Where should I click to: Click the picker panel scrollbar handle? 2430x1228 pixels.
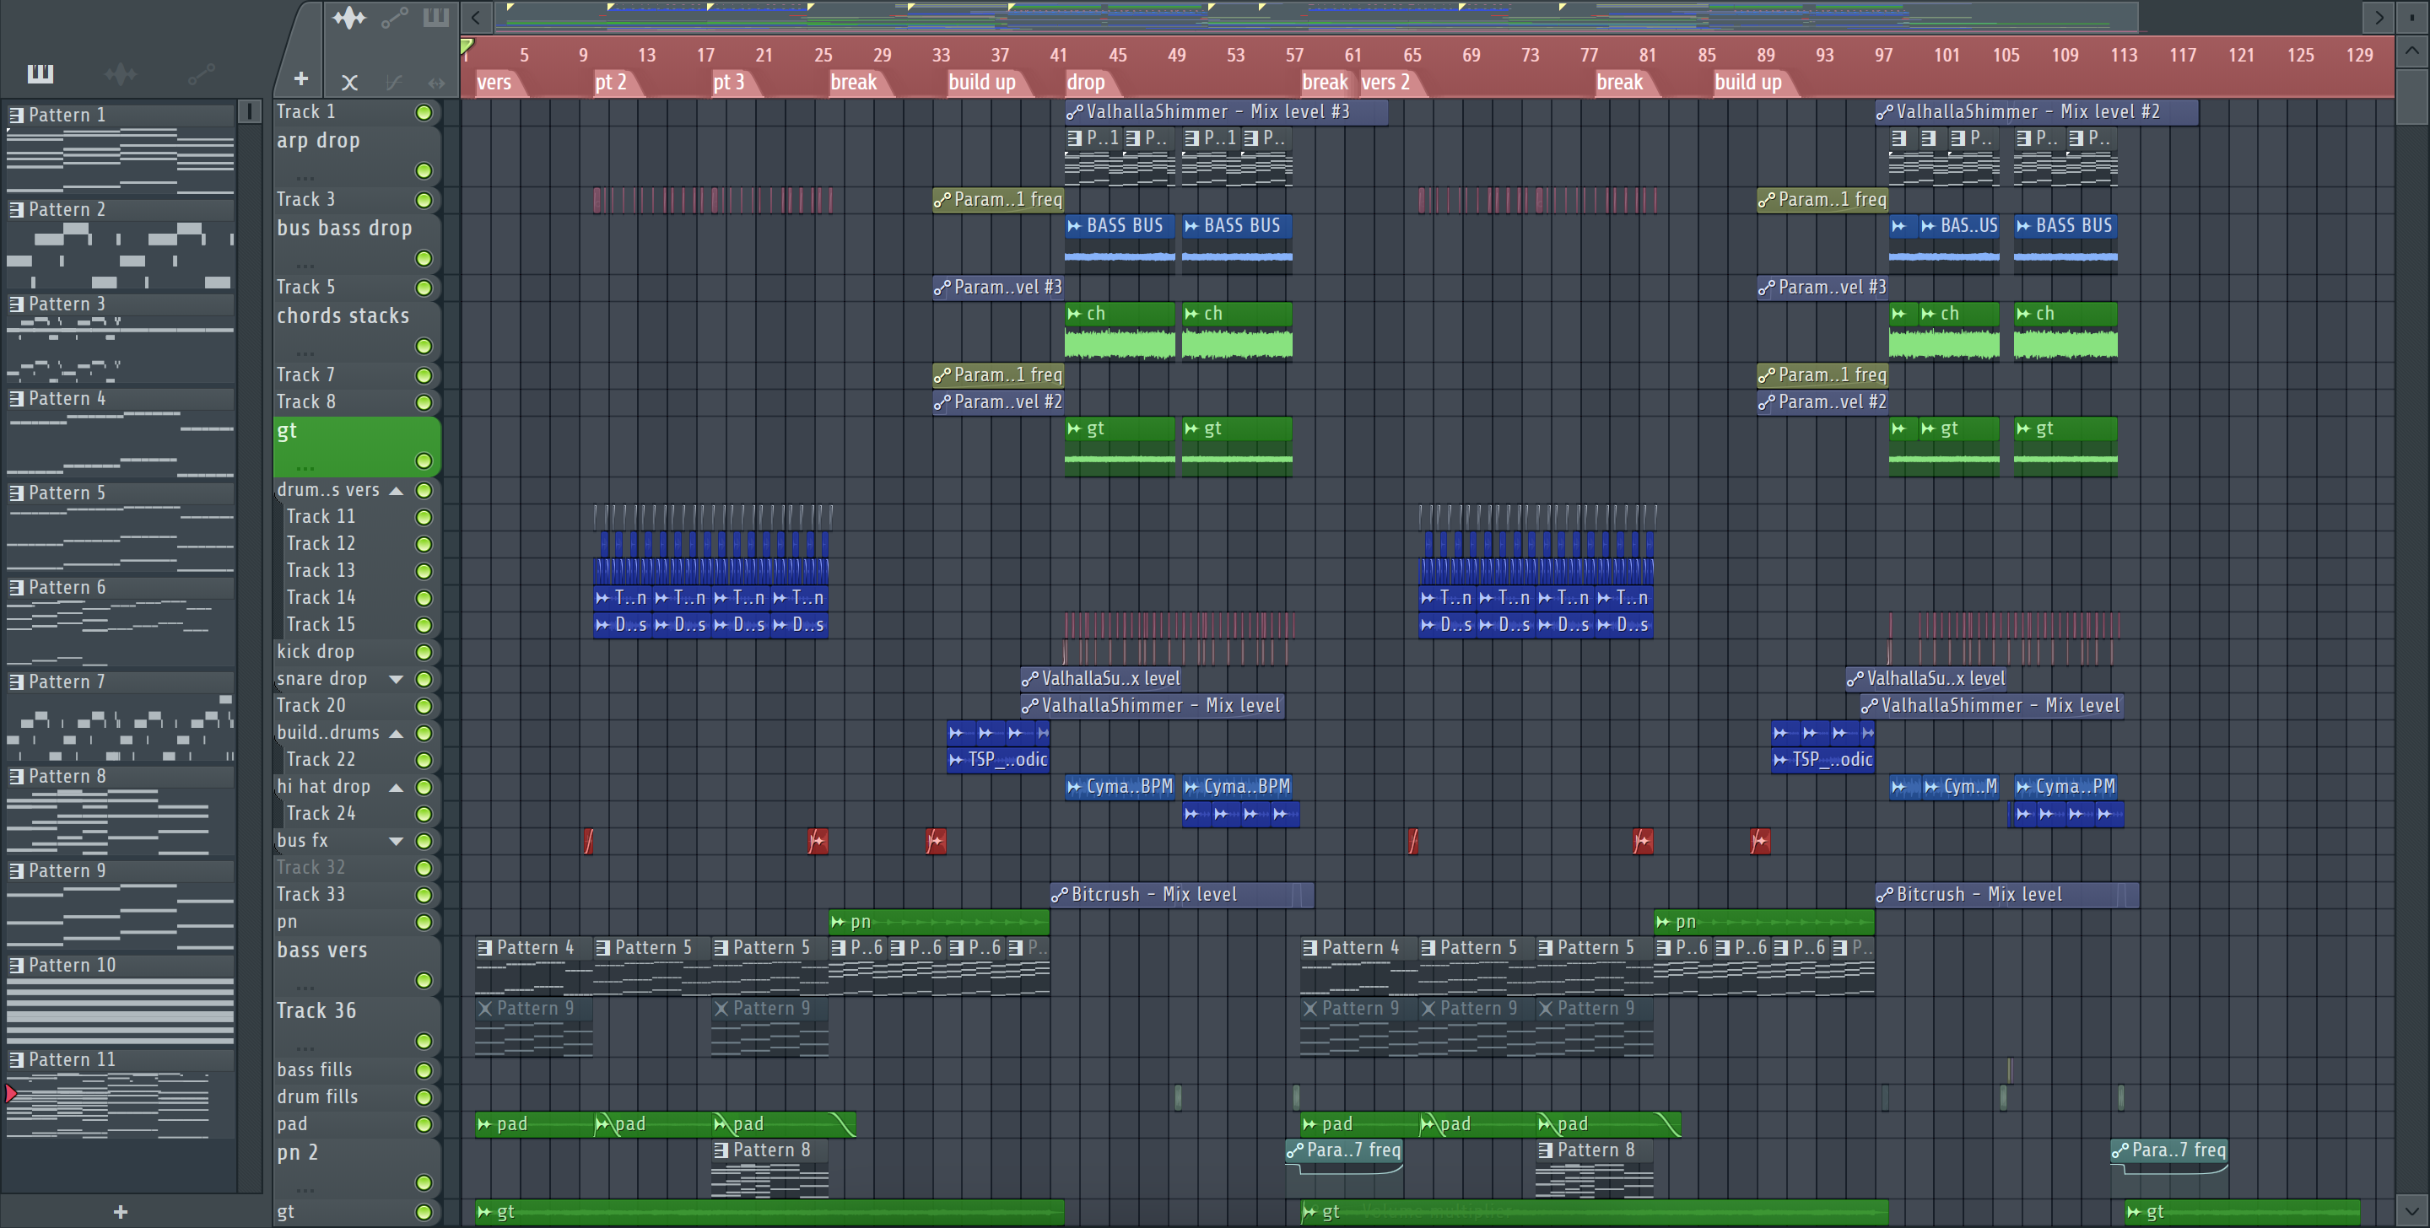click(x=250, y=111)
